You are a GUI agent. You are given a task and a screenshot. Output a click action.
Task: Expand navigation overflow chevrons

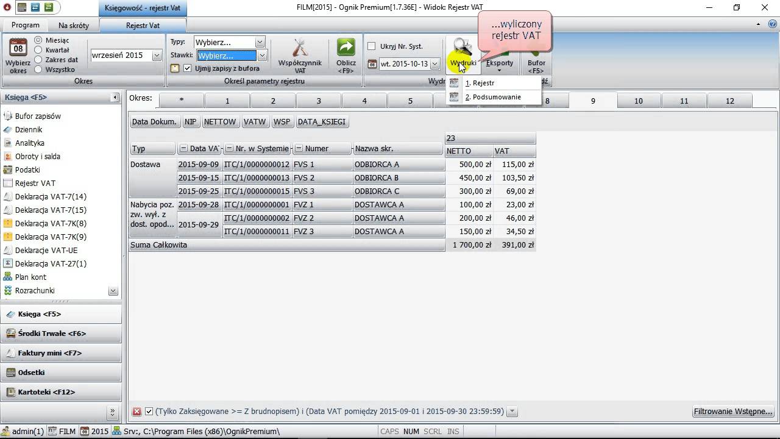coord(112,412)
